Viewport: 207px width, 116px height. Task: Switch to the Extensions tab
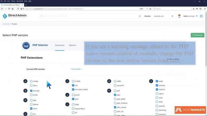pyautogui.click(x=60, y=45)
